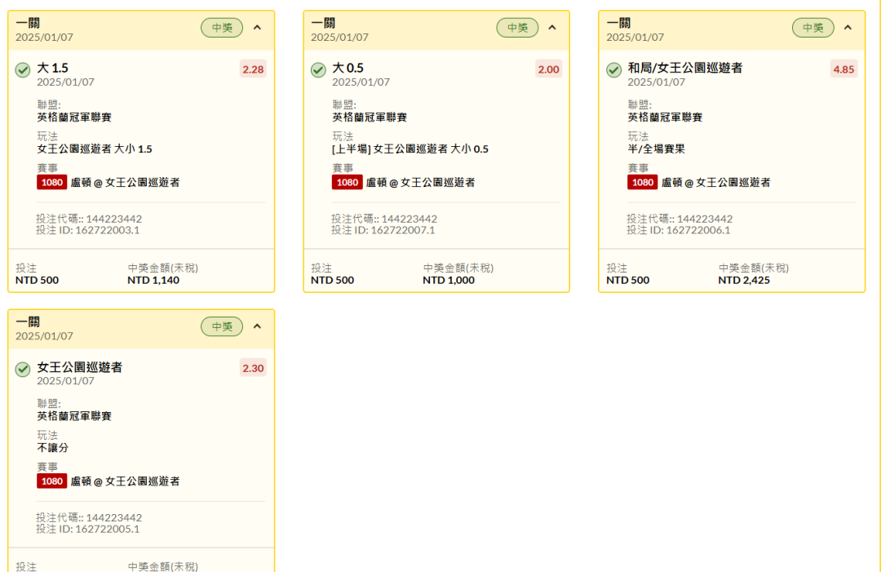Click the 2.28 odds badge
The height and width of the screenshot is (572, 881).
[x=253, y=69]
